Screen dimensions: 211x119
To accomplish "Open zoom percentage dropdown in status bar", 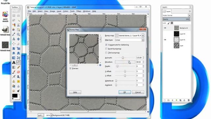I will pos(51,115).
